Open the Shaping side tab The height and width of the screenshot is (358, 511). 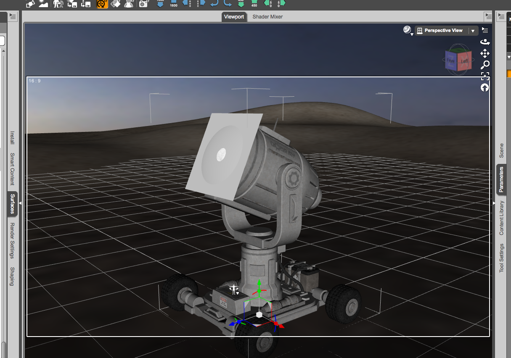(x=12, y=276)
